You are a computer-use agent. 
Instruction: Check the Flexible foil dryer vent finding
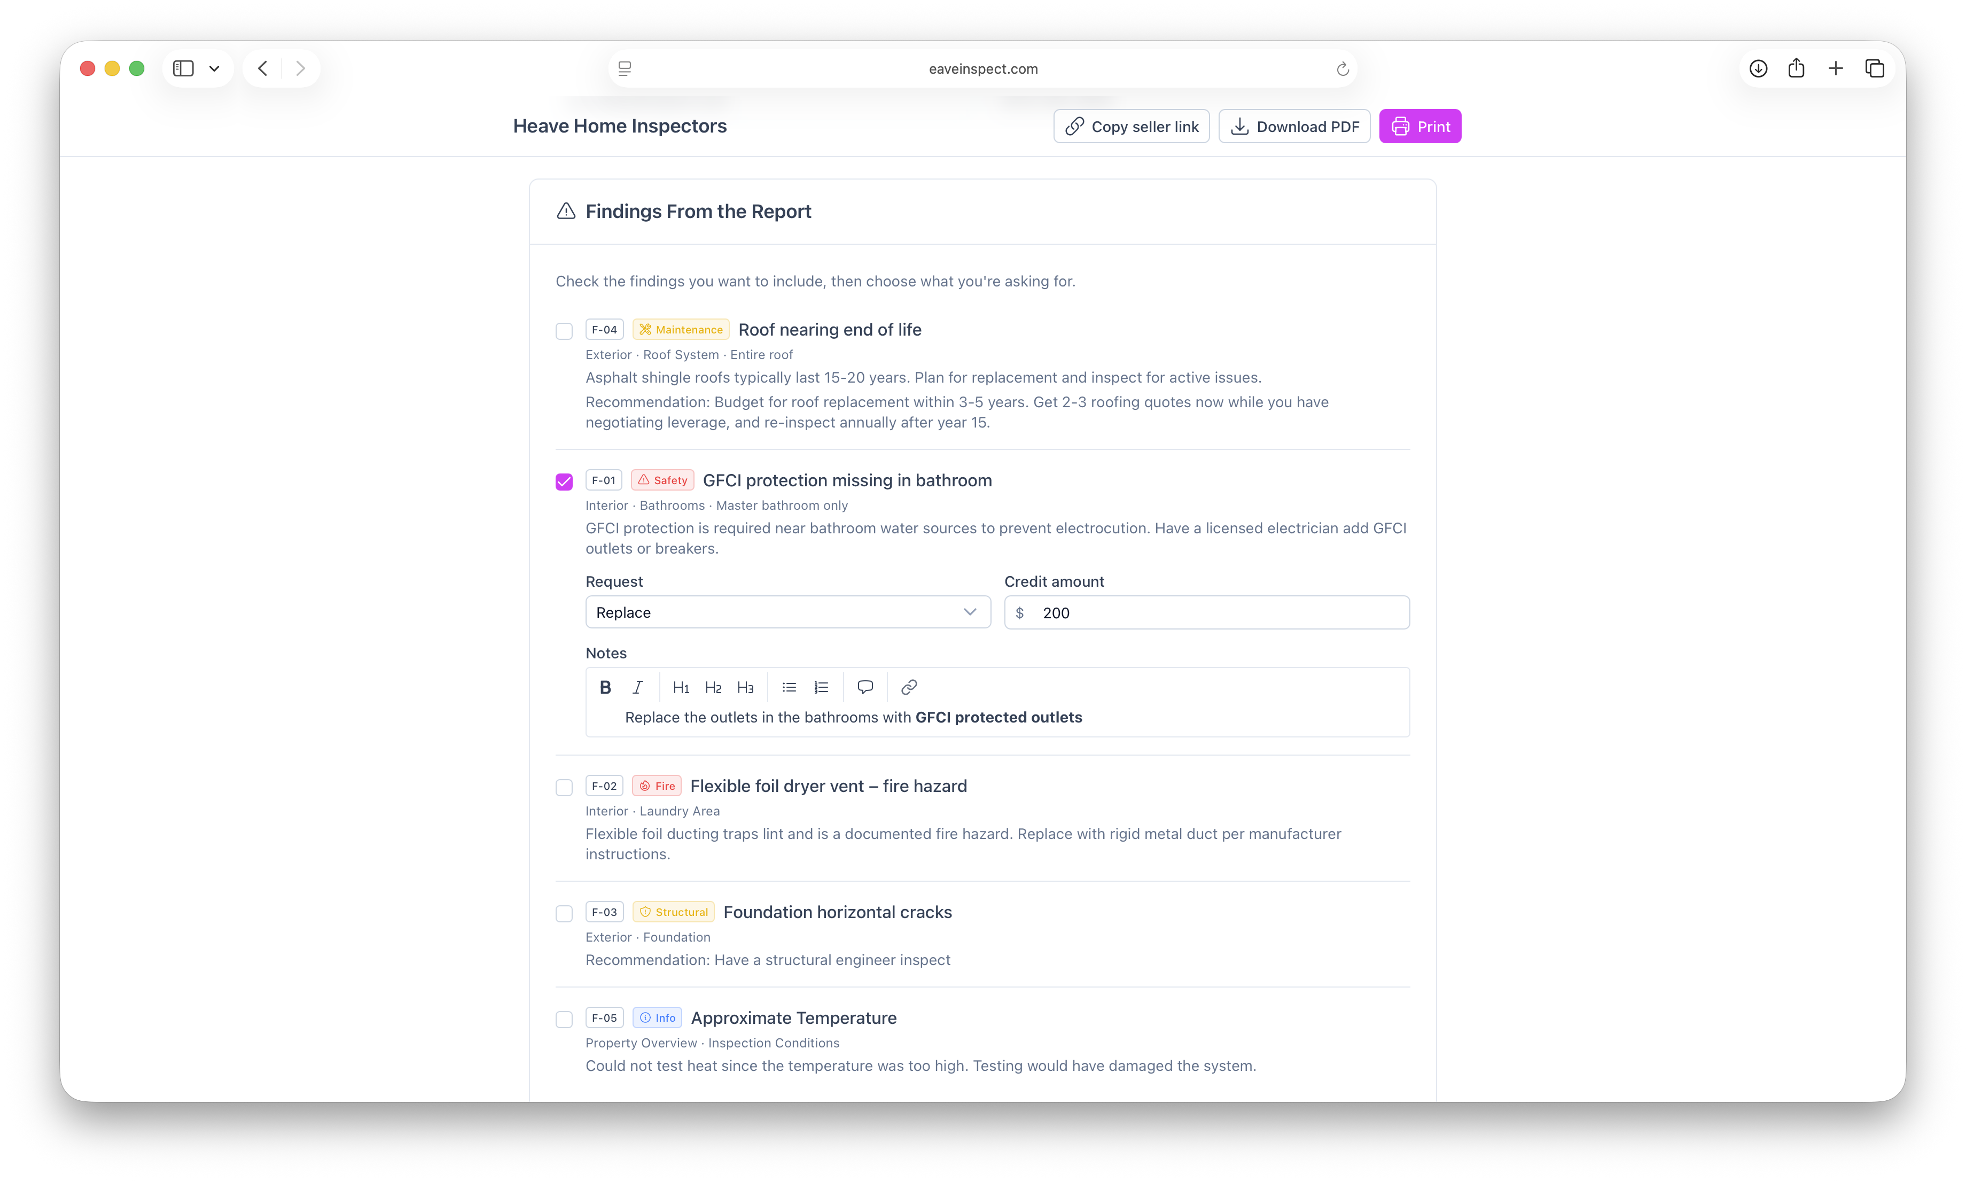click(564, 787)
